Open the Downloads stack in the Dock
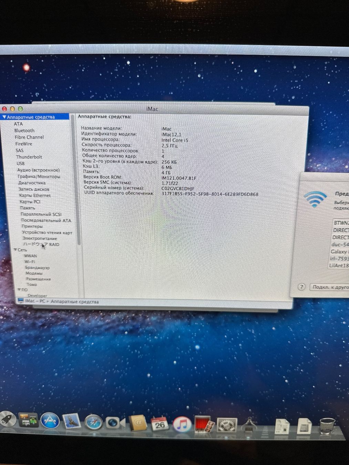 pos(305,426)
